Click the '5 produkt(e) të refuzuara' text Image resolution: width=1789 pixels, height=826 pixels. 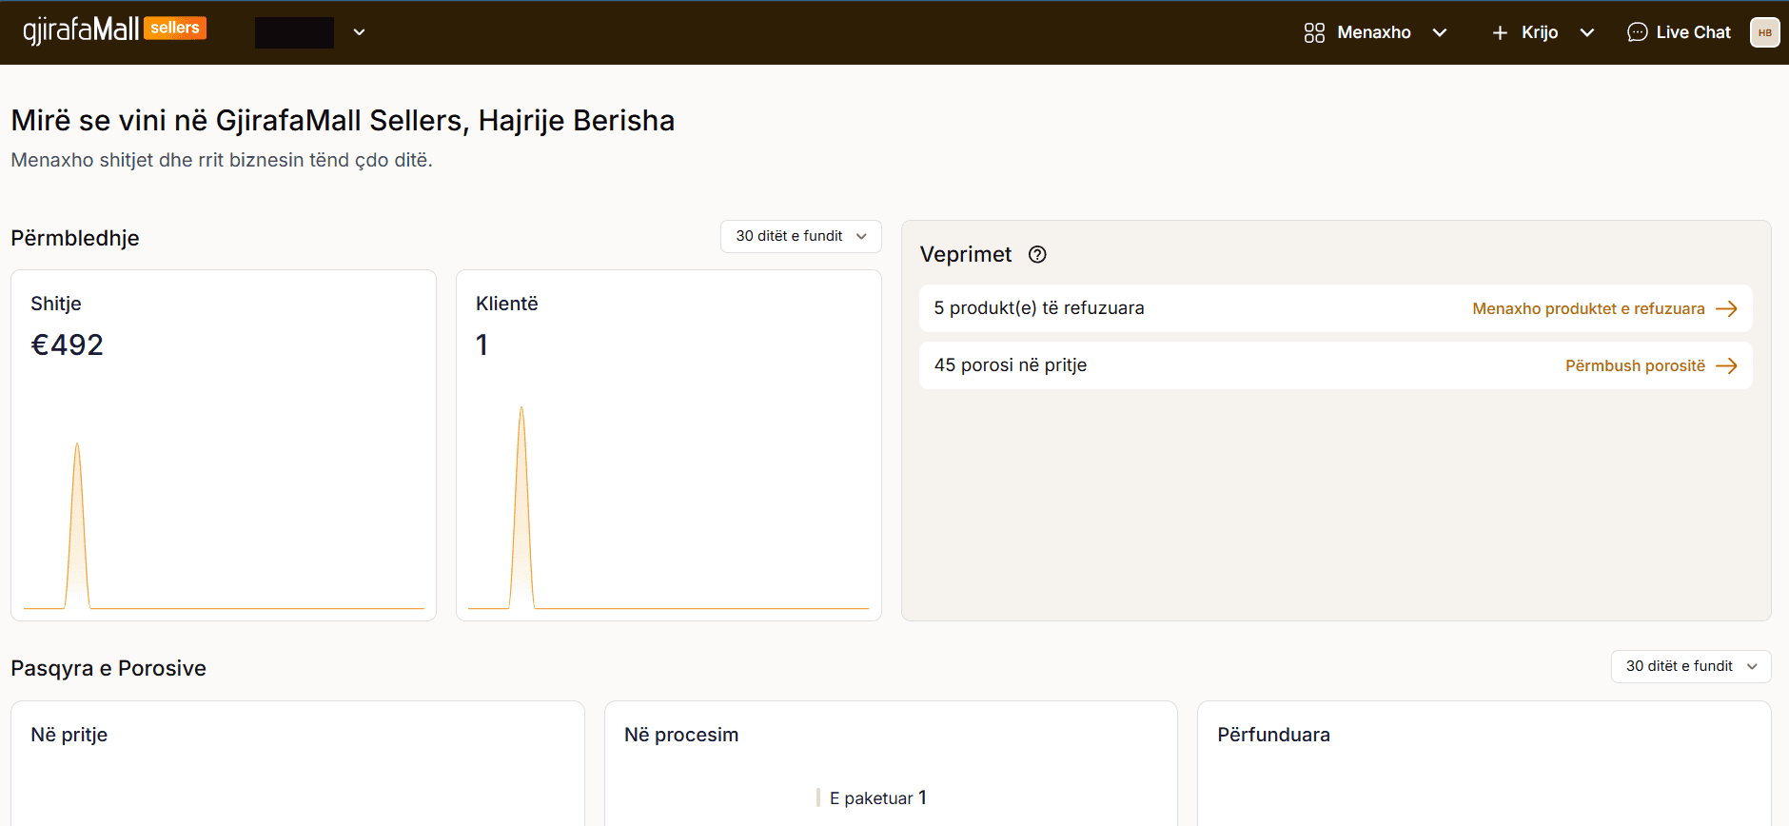(x=1039, y=308)
